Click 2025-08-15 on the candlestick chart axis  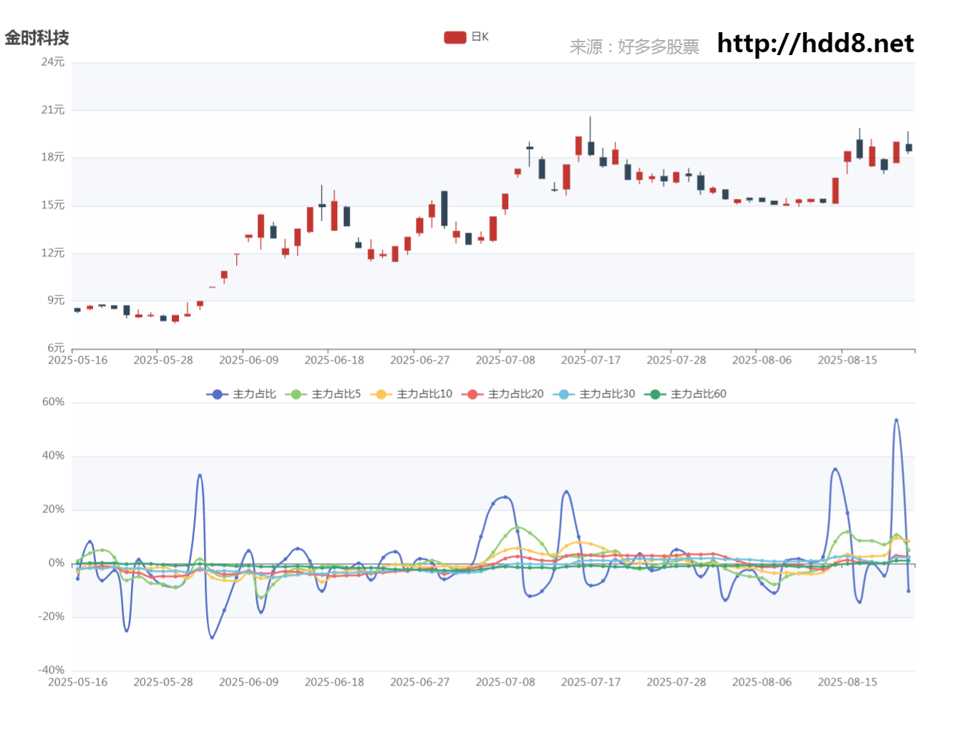(847, 361)
